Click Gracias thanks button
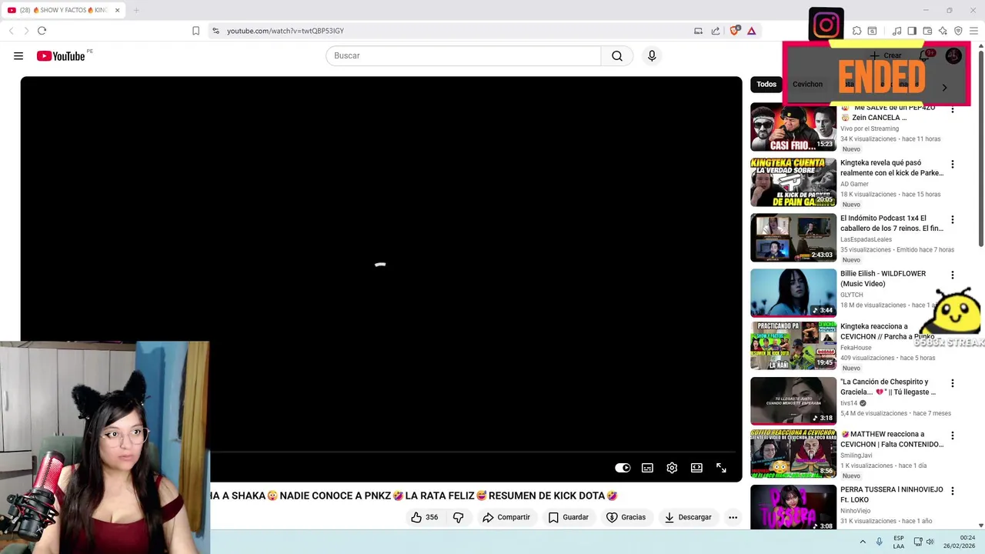Image resolution: width=985 pixels, height=554 pixels. pyautogui.click(x=626, y=517)
